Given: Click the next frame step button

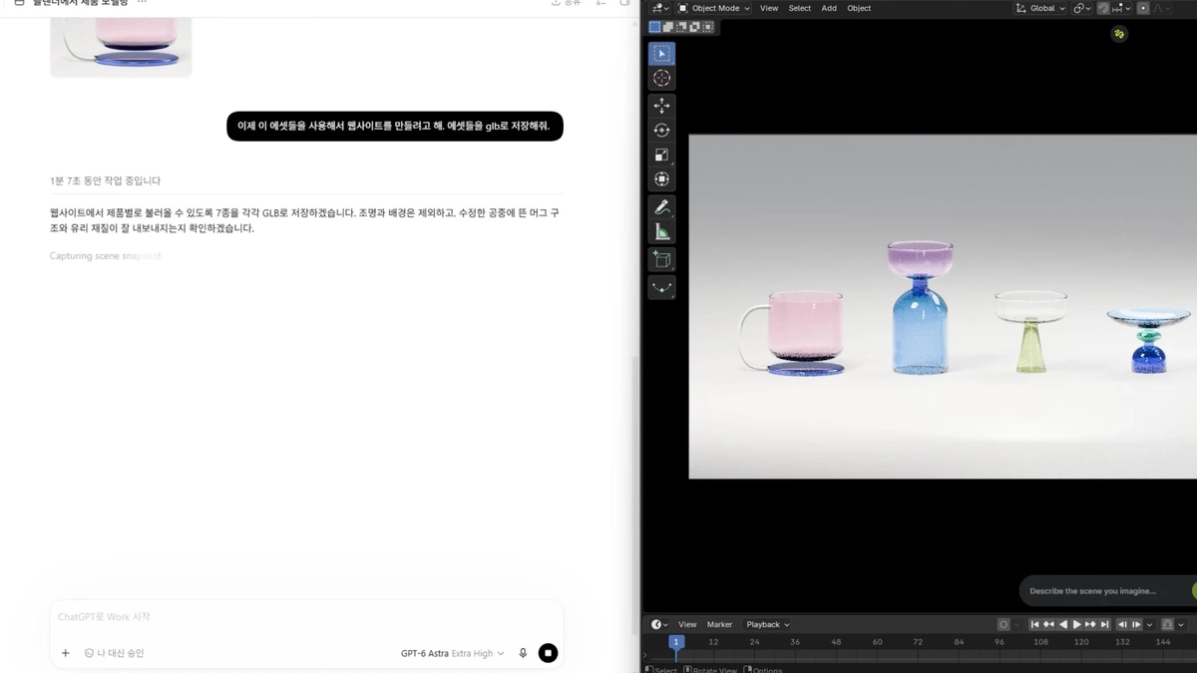Looking at the screenshot, I should click(x=1136, y=624).
